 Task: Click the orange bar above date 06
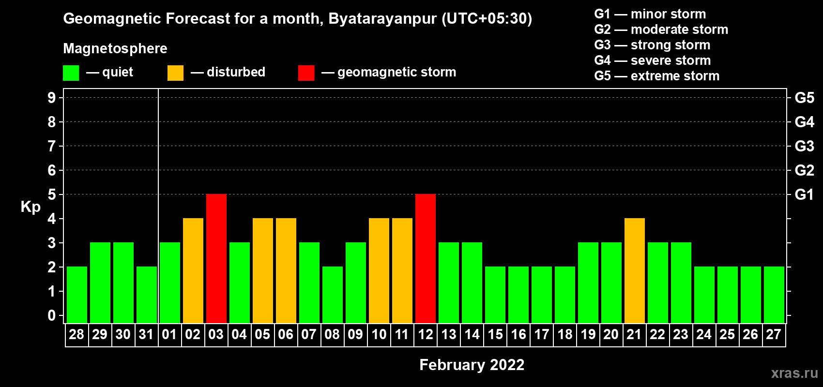click(286, 271)
